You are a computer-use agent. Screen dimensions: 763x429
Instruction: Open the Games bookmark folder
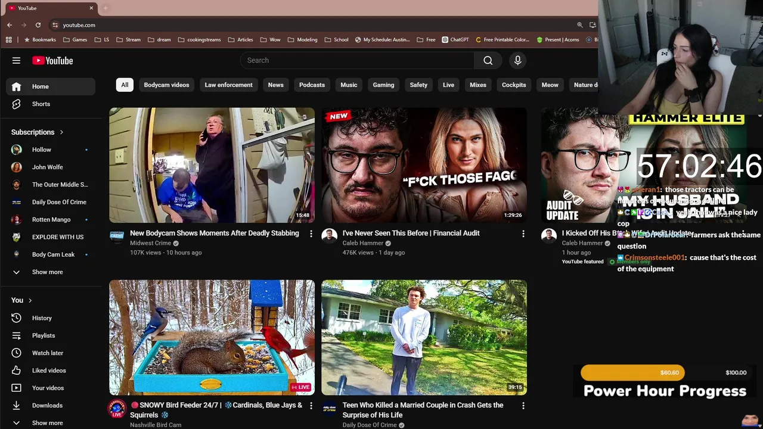pos(75,39)
